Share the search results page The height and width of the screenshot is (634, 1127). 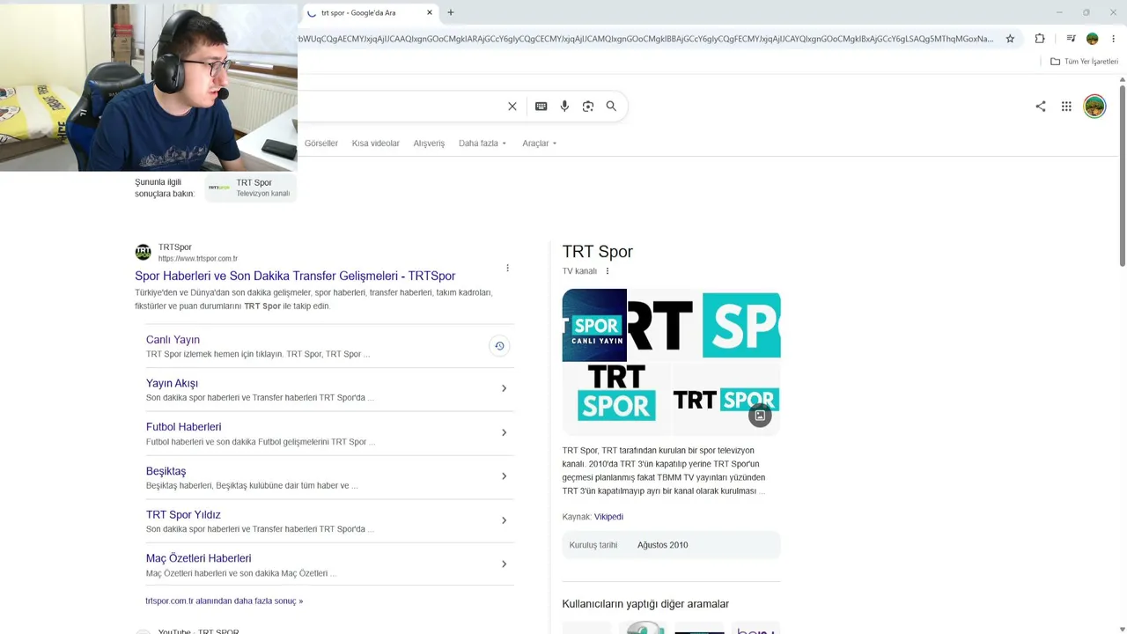[x=1041, y=107]
